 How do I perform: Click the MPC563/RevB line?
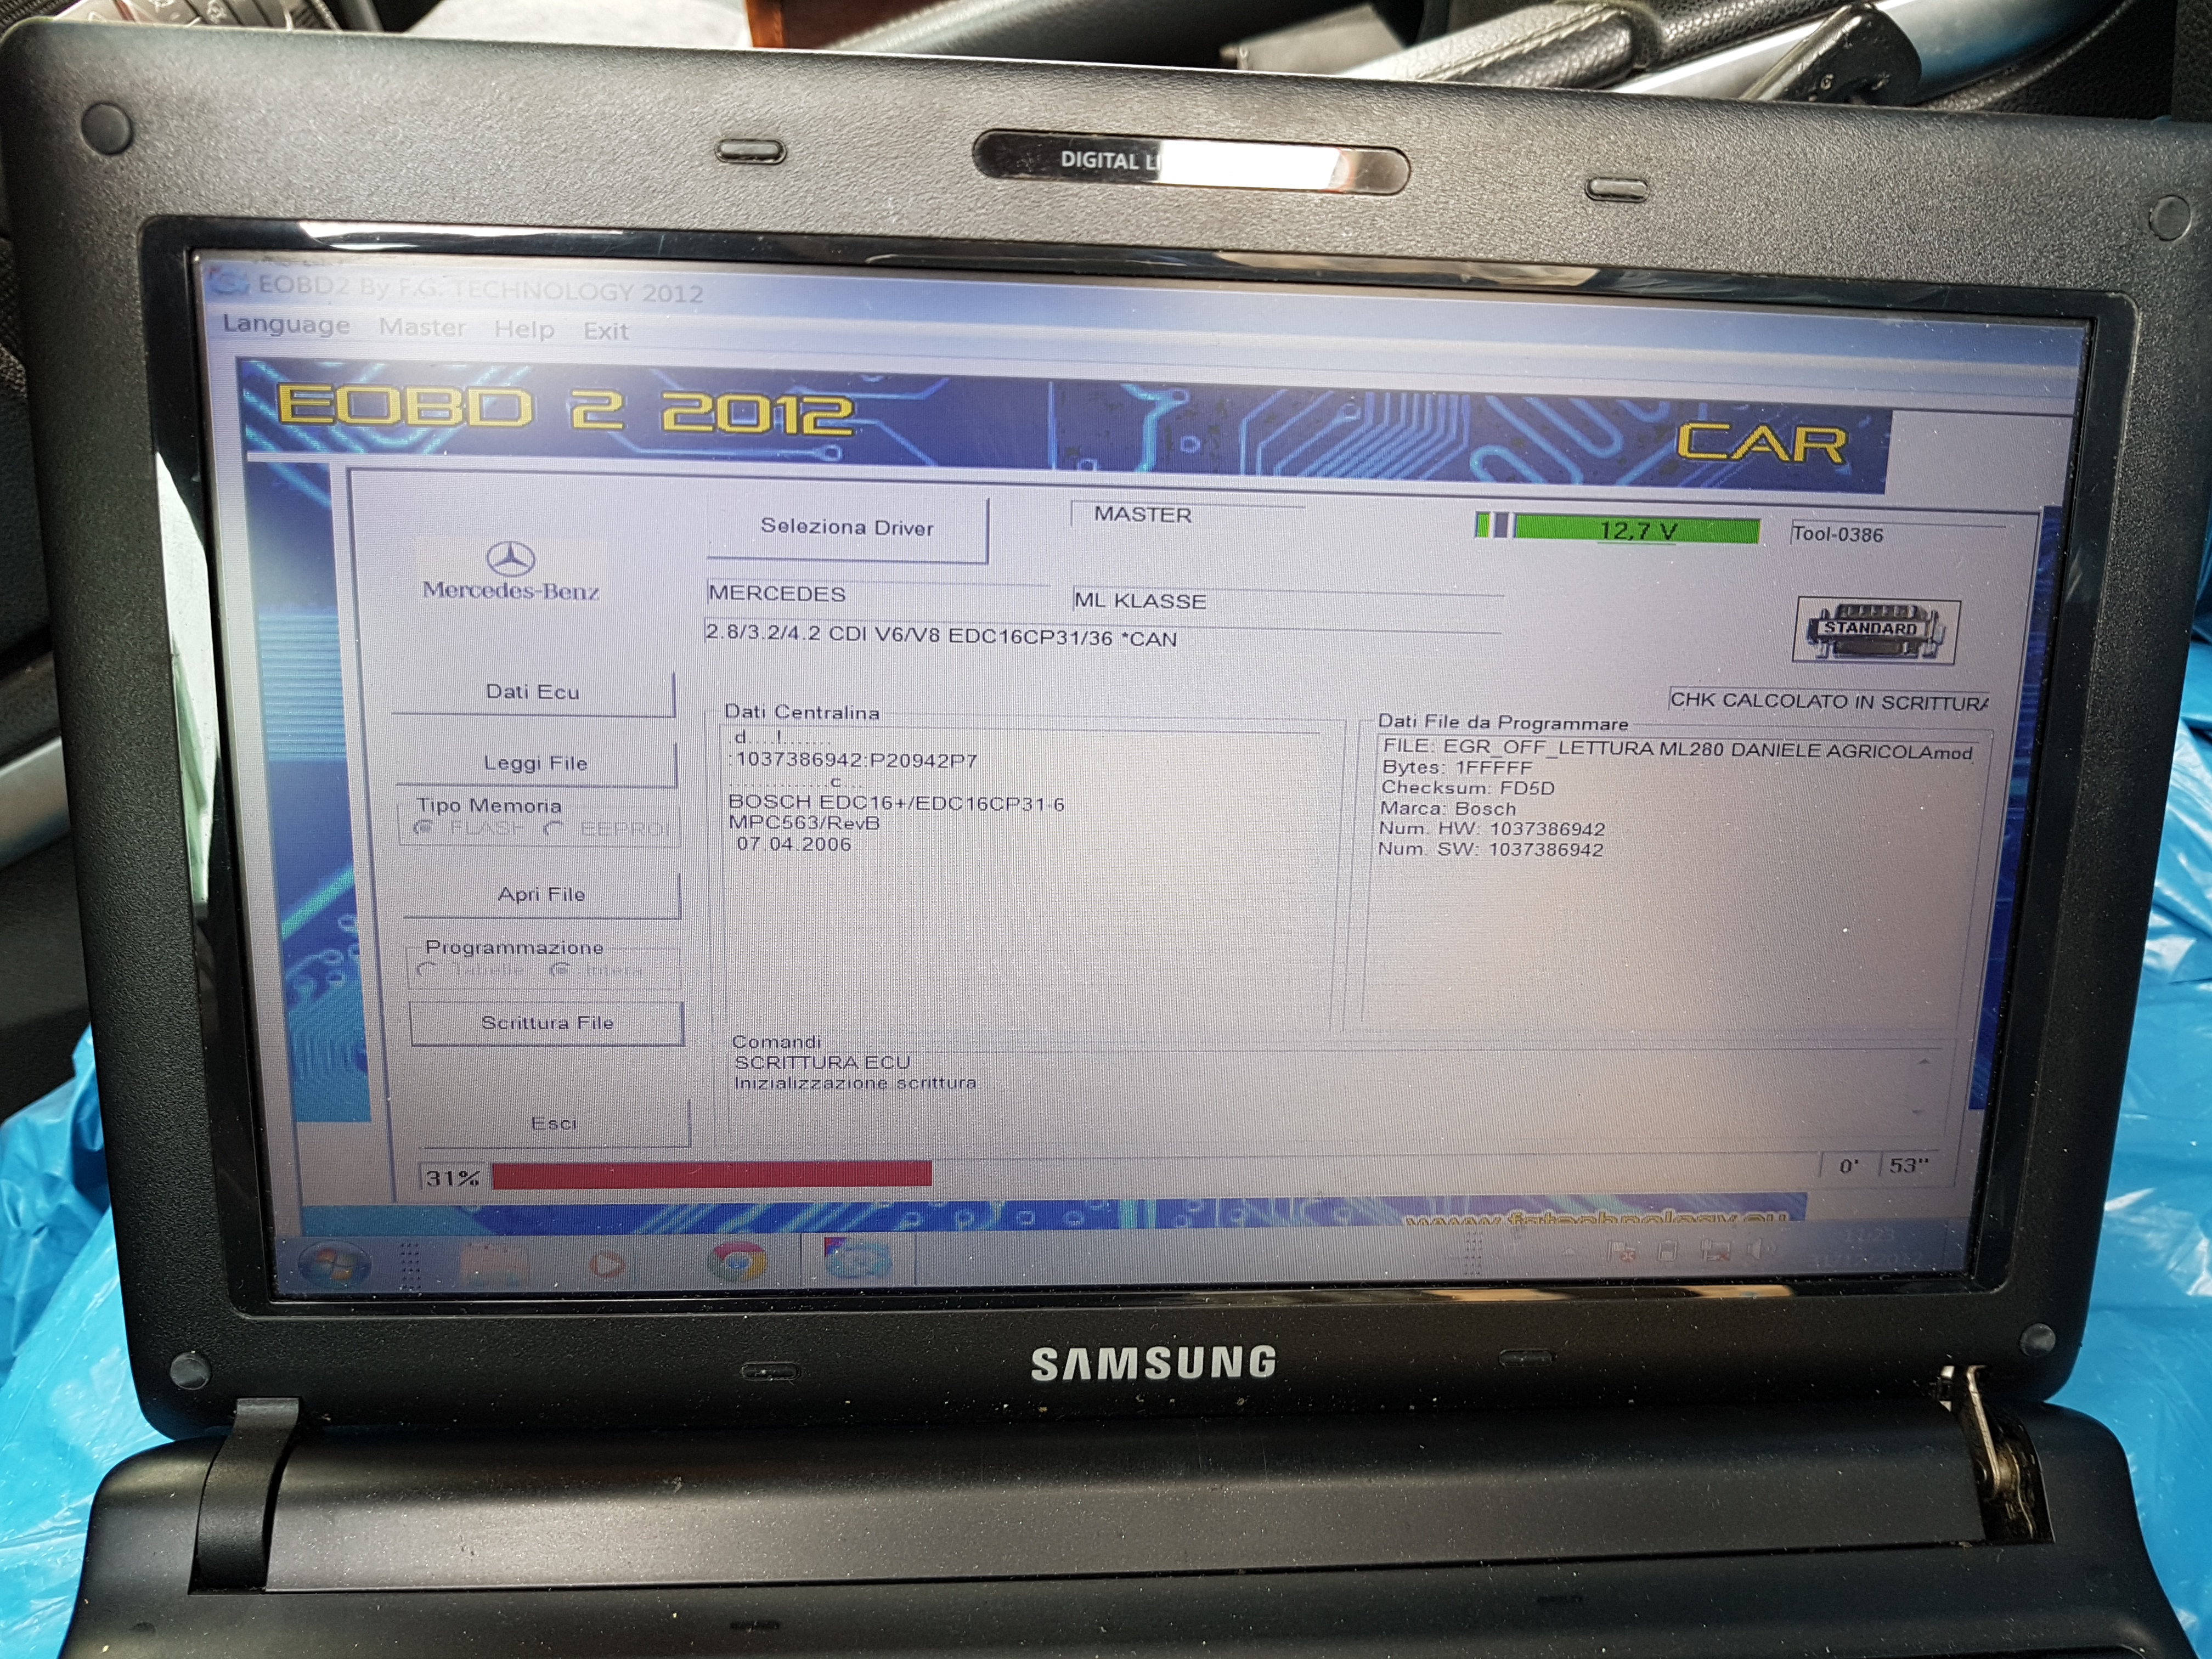click(x=804, y=823)
